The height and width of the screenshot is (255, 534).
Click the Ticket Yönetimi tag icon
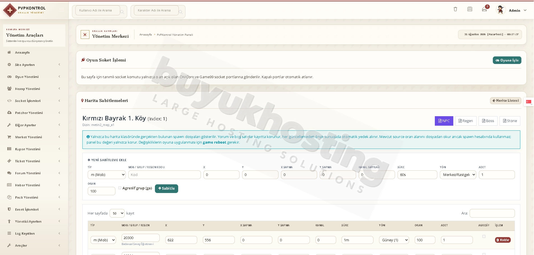pos(9,161)
